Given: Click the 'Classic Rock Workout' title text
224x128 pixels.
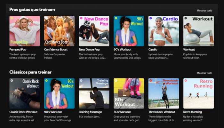Looking at the screenshot, I should point(23,112).
